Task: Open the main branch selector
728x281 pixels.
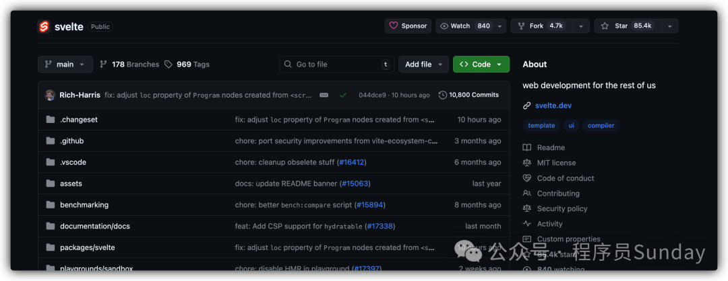Action: [65, 65]
